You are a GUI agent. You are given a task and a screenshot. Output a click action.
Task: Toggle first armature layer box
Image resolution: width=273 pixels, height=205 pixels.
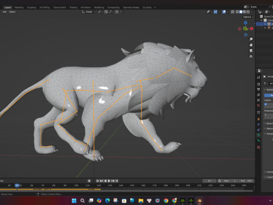(x=266, y=104)
